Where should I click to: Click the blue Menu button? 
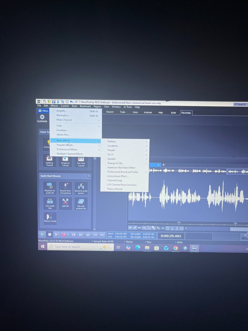(x=43, y=111)
